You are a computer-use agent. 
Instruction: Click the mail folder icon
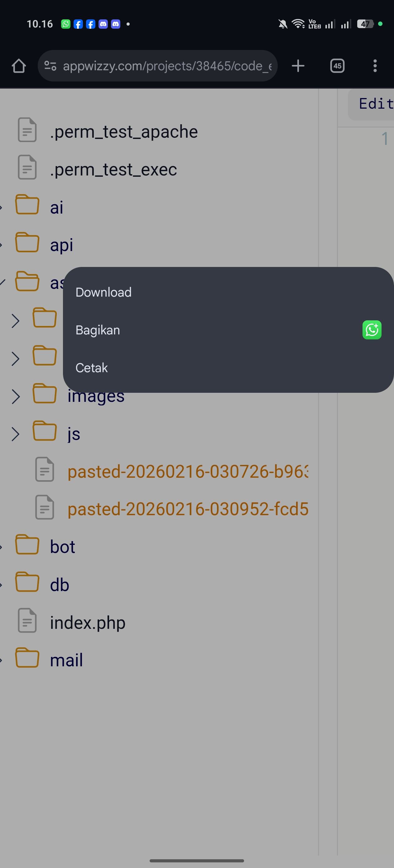pos(27,658)
